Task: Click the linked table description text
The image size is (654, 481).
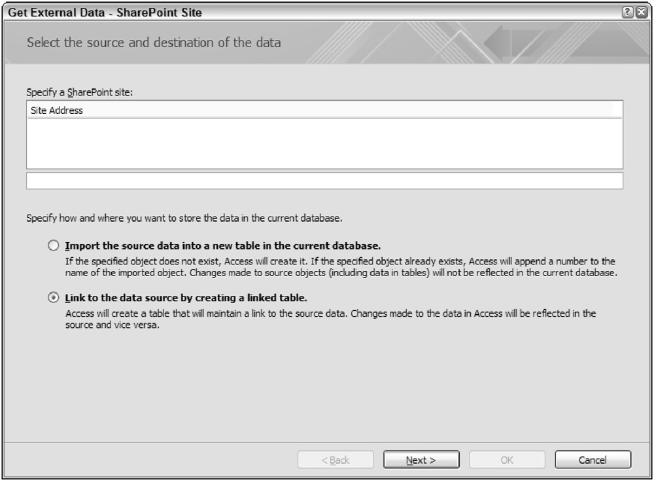Action: [x=330, y=319]
